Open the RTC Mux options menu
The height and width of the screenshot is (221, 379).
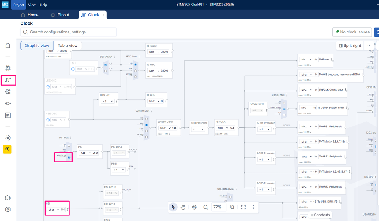click(x=139, y=56)
